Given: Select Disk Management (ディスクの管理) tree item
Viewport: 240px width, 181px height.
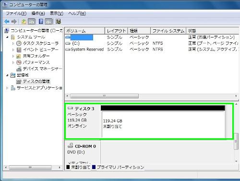Looking at the screenshot, I should coord(36,82).
